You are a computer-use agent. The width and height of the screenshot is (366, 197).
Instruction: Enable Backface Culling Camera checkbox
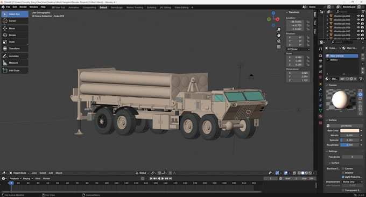pos(343,168)
